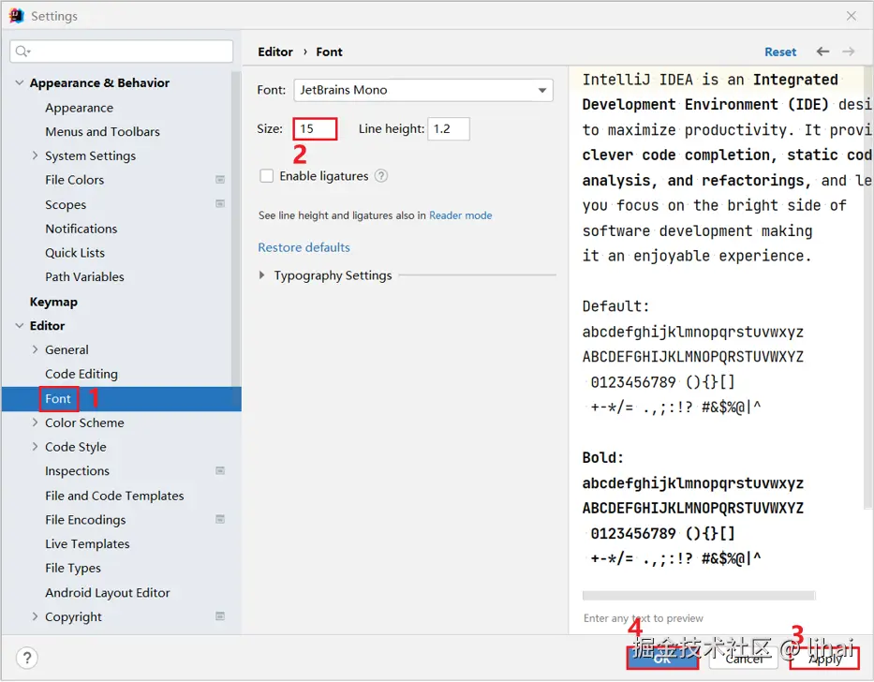
Task: Click the Reader mode link
Action: (460, 215)
